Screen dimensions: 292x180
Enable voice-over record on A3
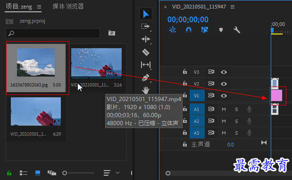(249, 133)
